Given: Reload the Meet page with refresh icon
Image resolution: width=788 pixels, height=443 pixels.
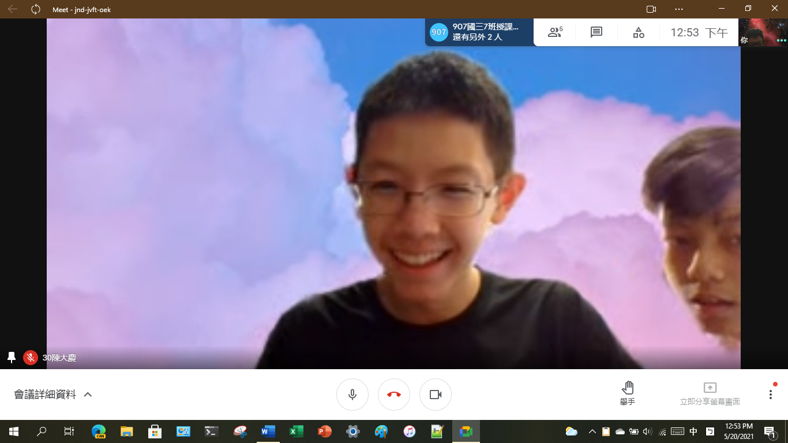Looking at the screenshot, I should pyautogui.click(x=36, y=9).
